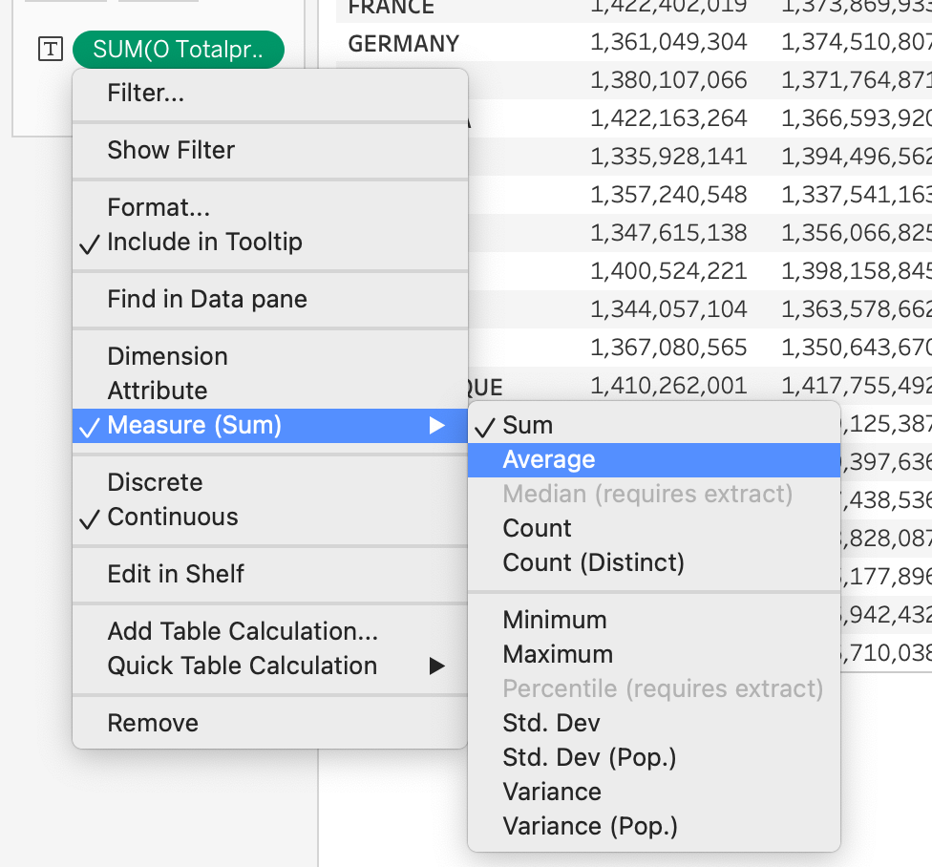Convert field to Dimension
This screenshot has height=867, width=932.
(x=168, y=356)
